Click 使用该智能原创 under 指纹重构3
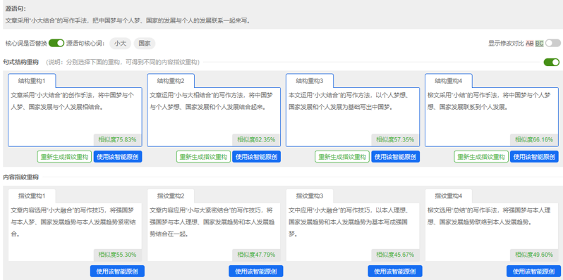The image size is (563, 280). click(395, 271)
